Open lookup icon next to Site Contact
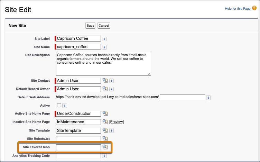The height and width of the screenshot is (162, 260). point(105,81)
